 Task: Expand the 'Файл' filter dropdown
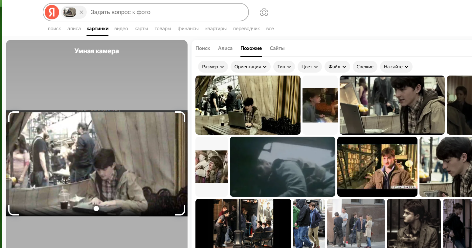pyautogui.click(x=337, y=67)
